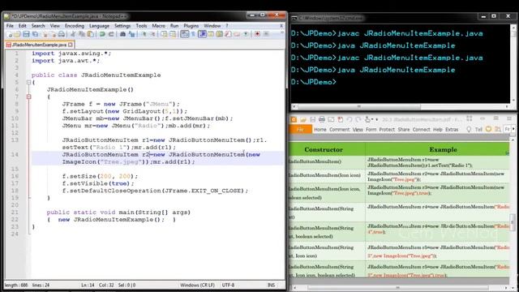Screen dimensions: 519x292
Task: Switch to Share tab in PDF viewer
Action: [404, 130]
